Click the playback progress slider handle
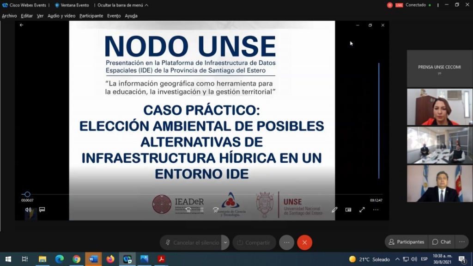Image resolution: width=473 pixels, height=266 pixels. coord(27,194)
